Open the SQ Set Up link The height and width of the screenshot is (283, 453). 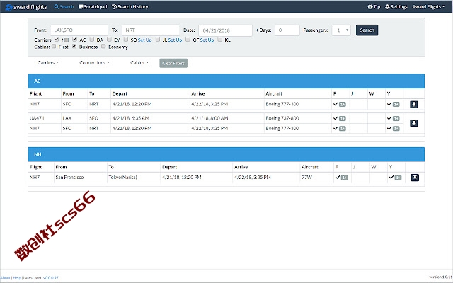point(144,40)
